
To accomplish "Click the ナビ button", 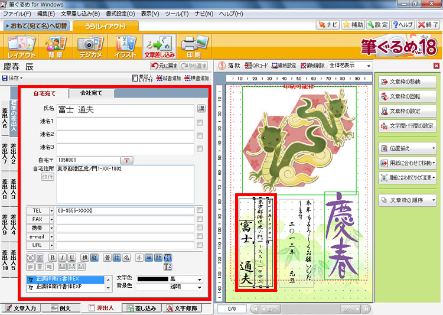I will coord(328,25).
